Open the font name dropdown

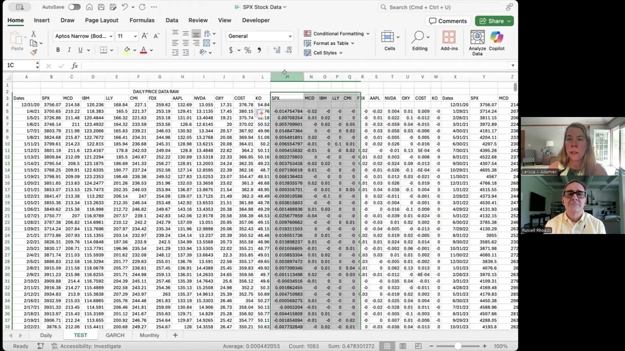111,36
